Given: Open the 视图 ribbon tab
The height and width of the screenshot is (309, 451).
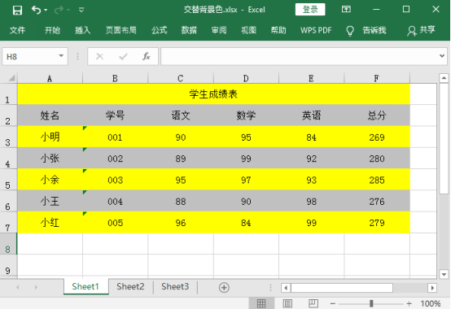Looking at the screenshot, I should pyautogui.click(x=248, y=30).
